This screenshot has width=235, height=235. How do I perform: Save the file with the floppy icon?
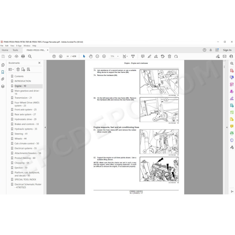pyautogui.click(x=3, y=56)
